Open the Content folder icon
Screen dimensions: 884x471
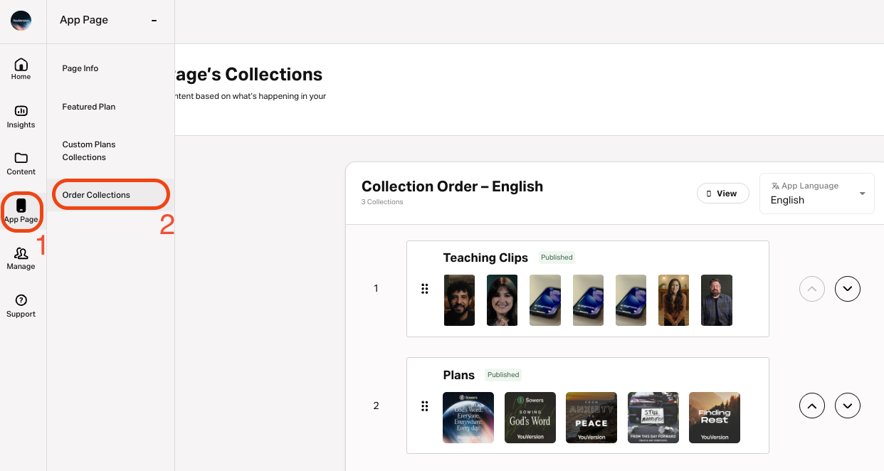[21, 158]
